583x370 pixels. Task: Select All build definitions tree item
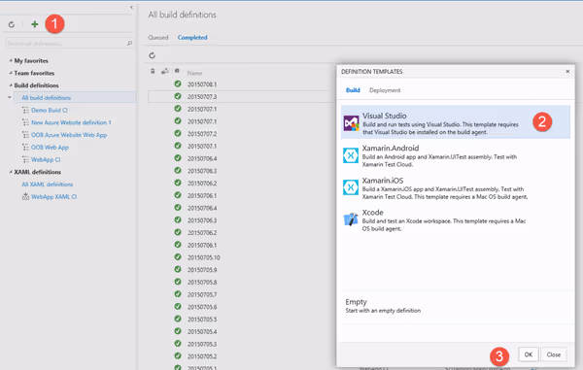point(75,98)
